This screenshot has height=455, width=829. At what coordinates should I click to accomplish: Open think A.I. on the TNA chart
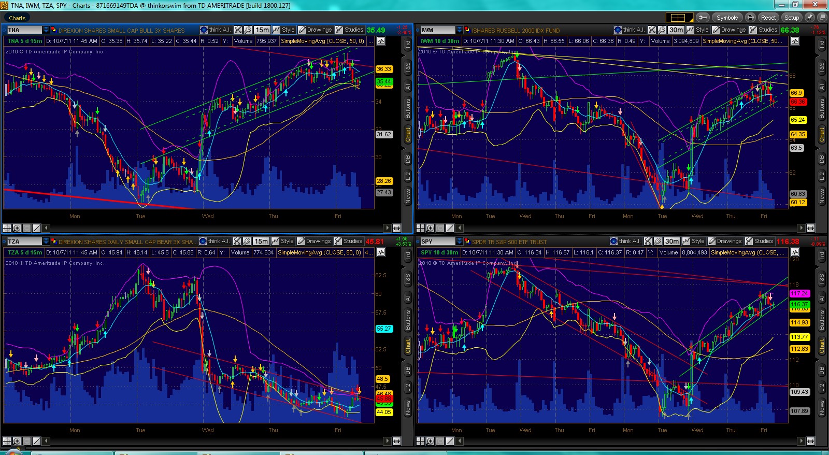[x=215, y=30]
